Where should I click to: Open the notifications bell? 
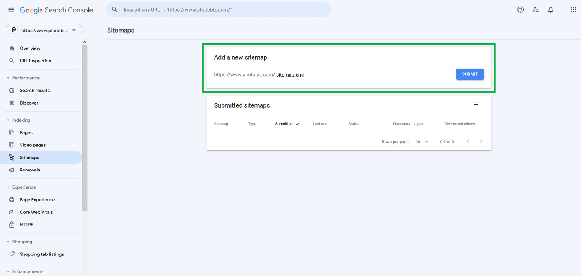tap(550, 9)
